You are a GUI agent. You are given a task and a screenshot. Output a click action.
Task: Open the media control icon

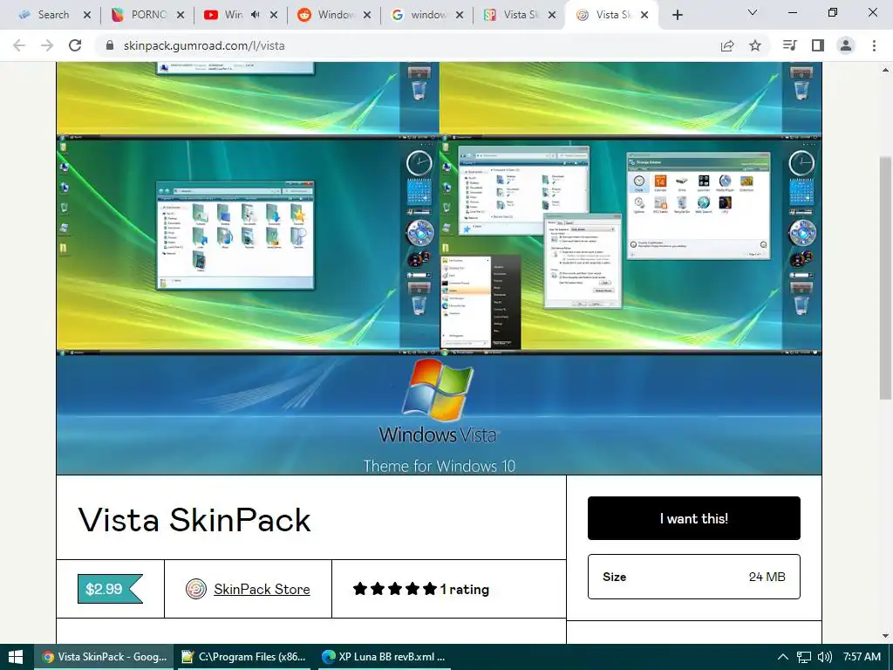click(x=790, y=45)
